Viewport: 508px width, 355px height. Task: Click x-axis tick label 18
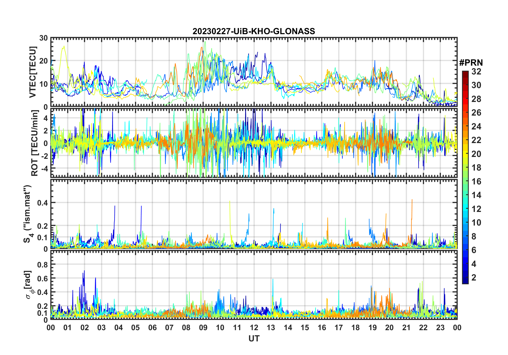[355, 328]
